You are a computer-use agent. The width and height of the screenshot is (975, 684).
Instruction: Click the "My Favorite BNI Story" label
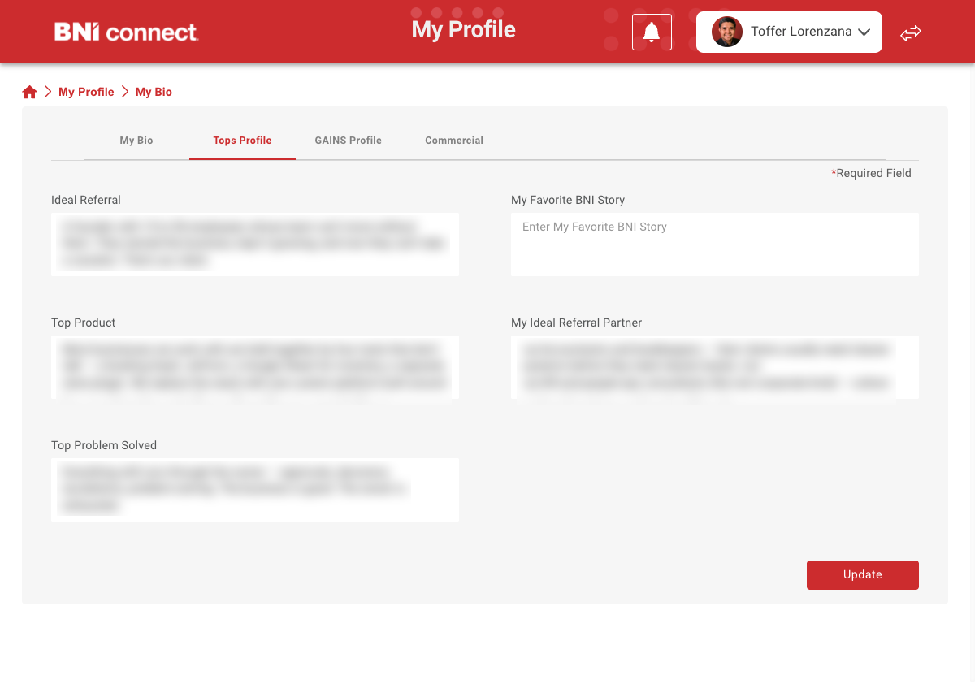point(568,200)
